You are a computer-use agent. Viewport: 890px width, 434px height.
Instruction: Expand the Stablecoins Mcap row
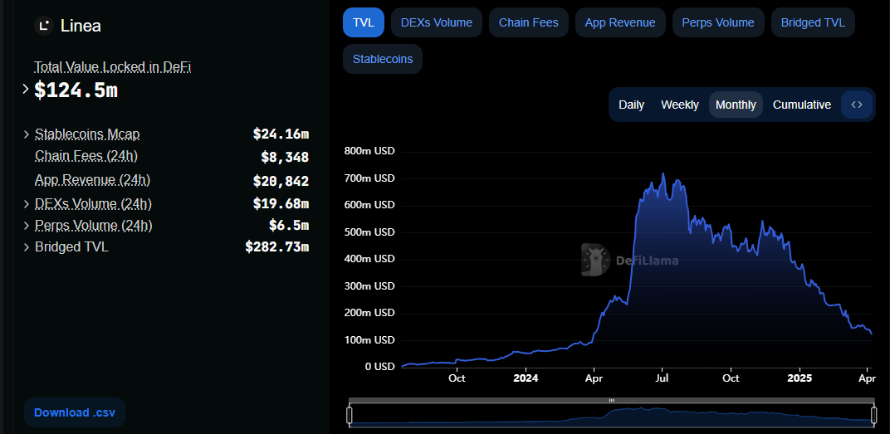click(x=26, y=134)
